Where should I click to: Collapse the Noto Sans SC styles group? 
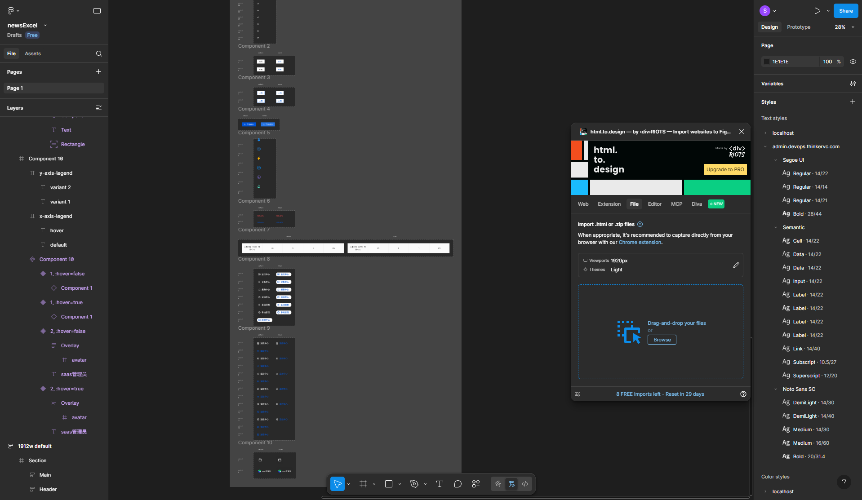(x=776, y=389)
